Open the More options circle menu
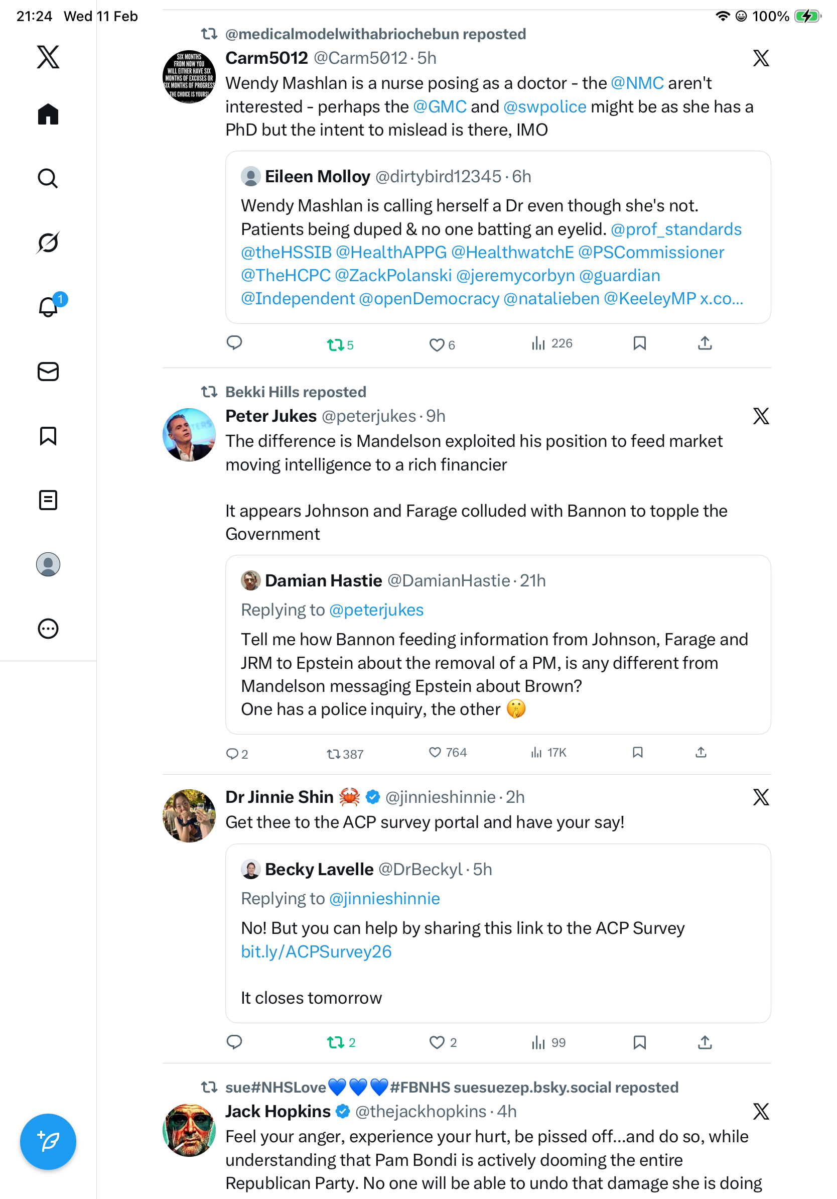This screenshot has height=1199, width=837. click(48, 628)
